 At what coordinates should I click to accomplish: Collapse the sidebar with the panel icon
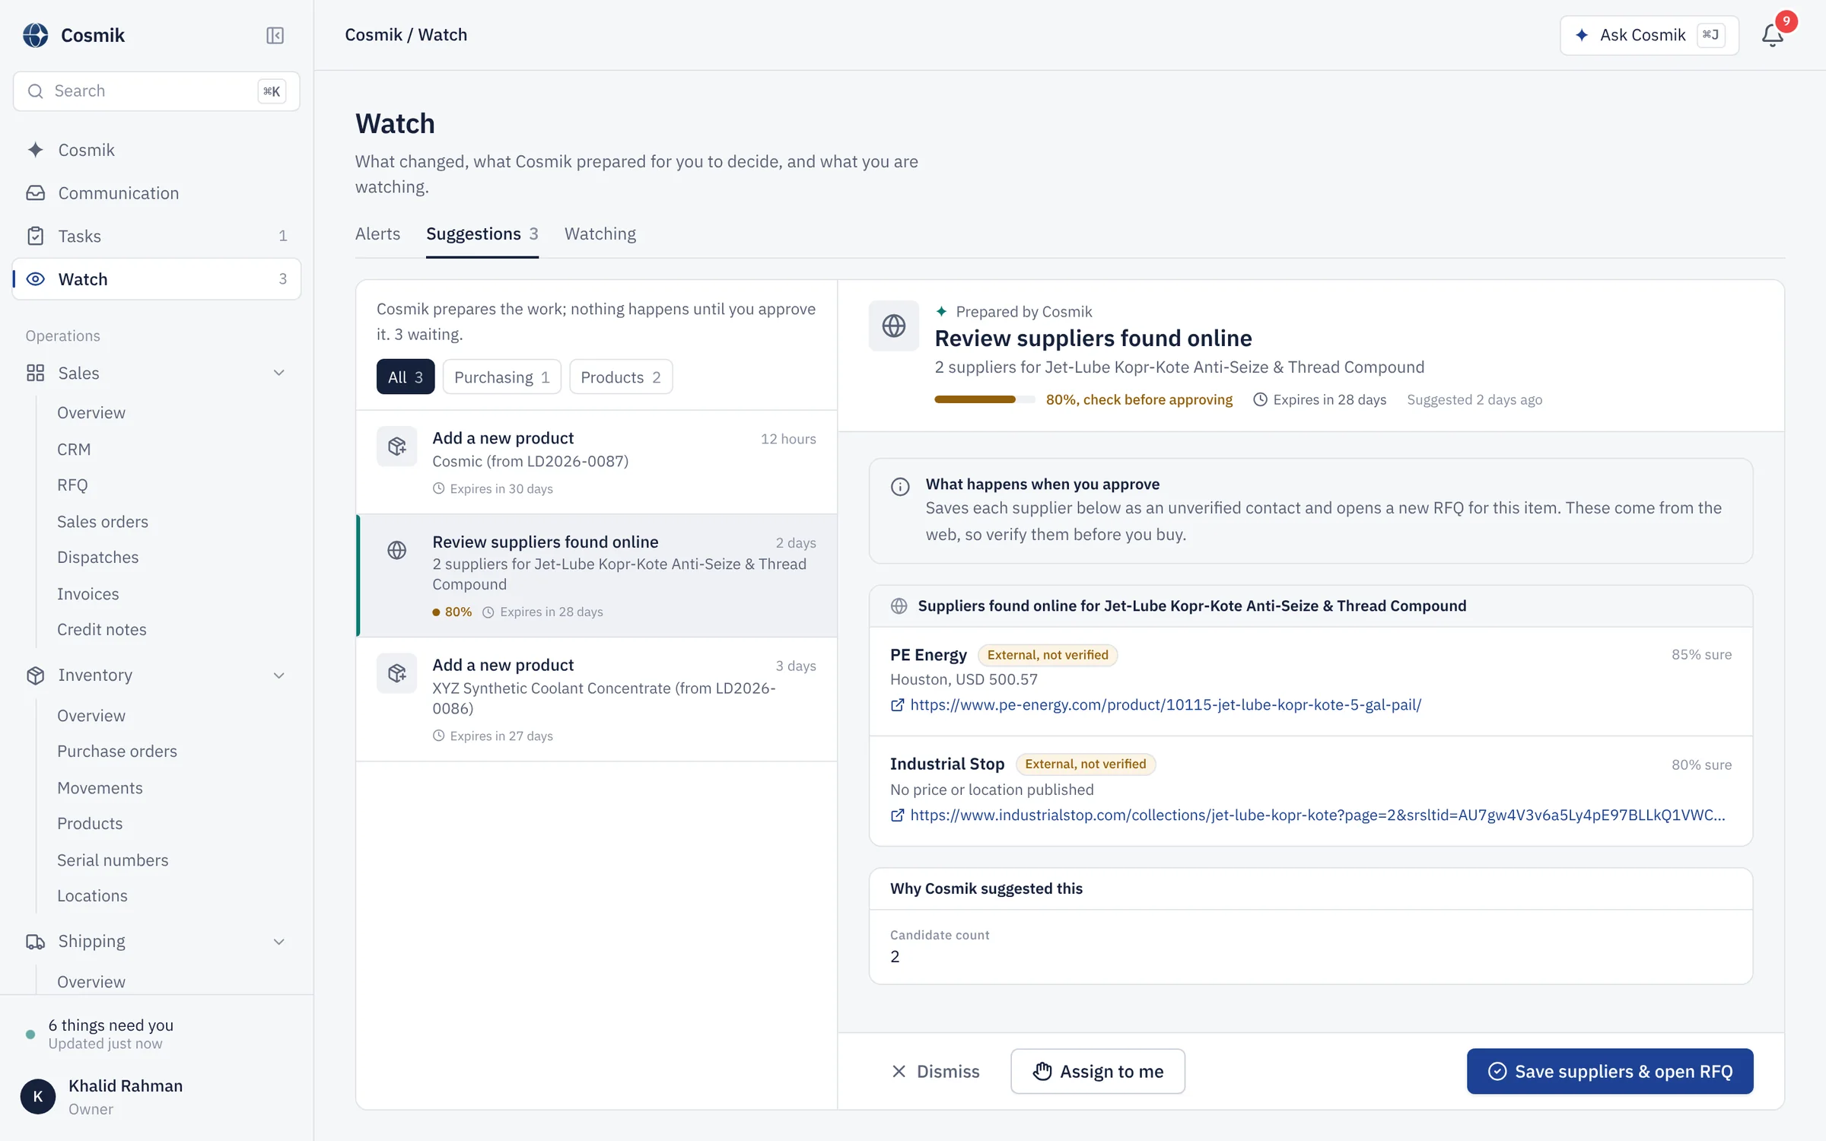(275, 35)
